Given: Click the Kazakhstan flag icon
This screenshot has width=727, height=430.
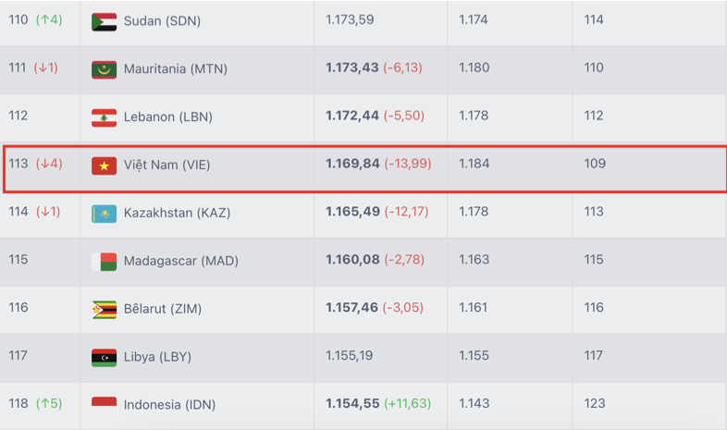Looking at the screenshot, I should click(104, 214).
